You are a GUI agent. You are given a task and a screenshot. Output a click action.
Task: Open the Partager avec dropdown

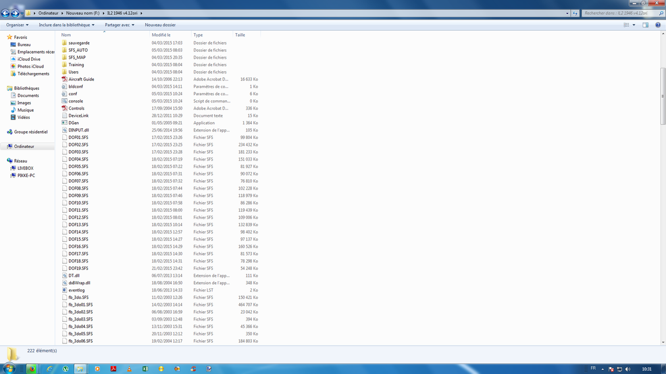pyautogui.click(x=120, y=25)
